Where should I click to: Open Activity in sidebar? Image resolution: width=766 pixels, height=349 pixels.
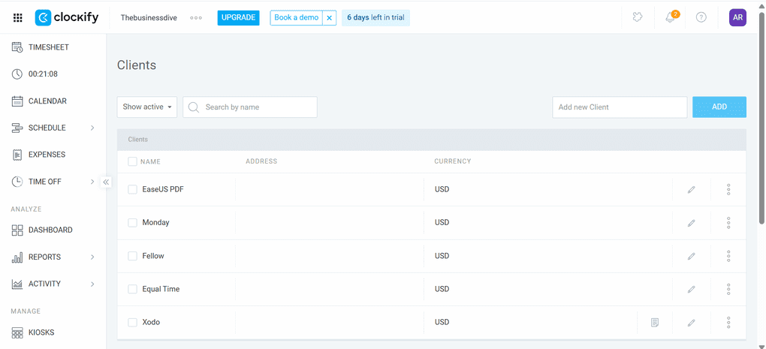pyautogui.click(x=36, y=284)
